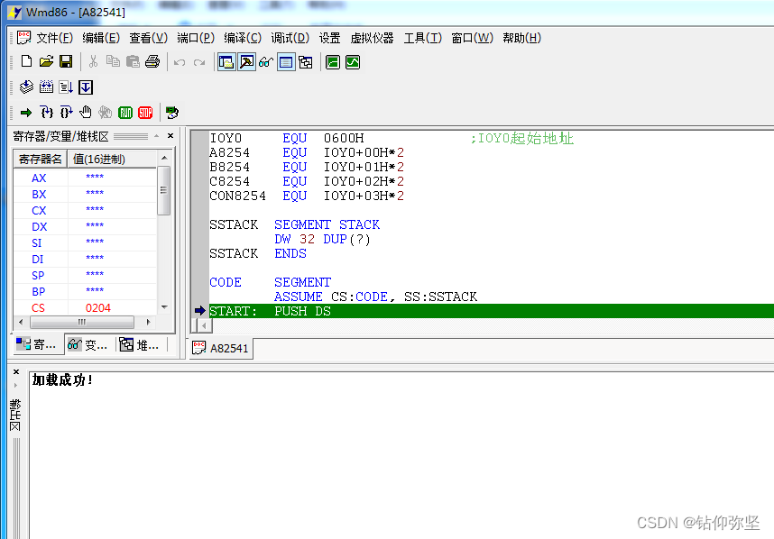Select the A82541 editor tab
The image size is (774, 539).
click(x=221, y=348)
